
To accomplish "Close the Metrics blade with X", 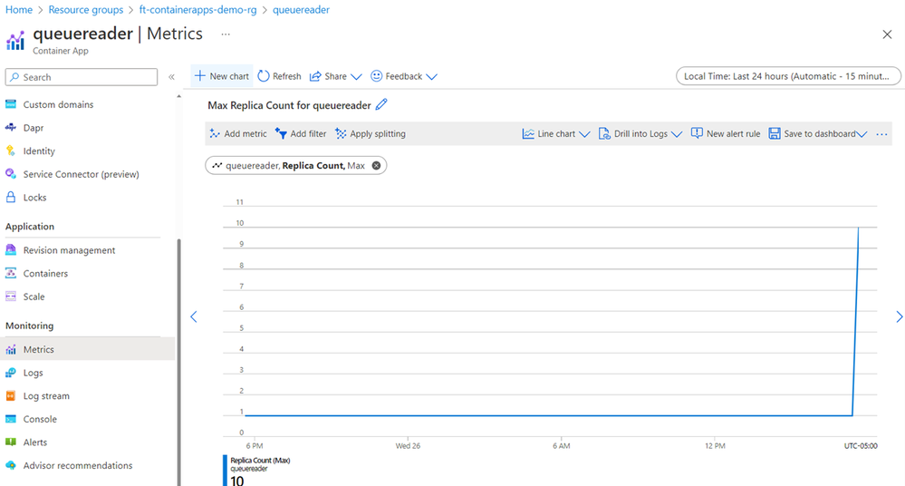I will [887, 34].
